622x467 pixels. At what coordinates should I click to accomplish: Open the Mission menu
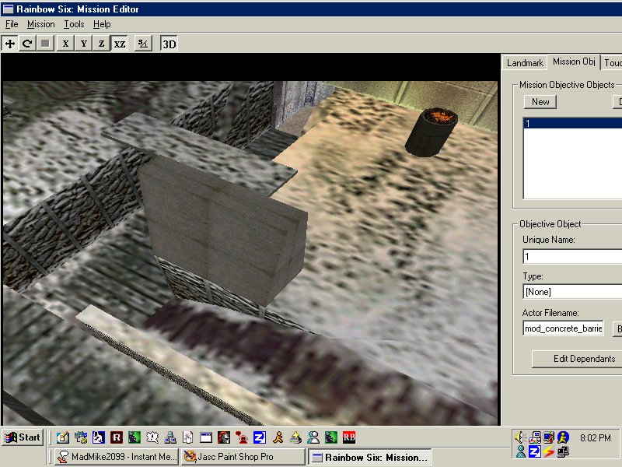tap(41, 24)
